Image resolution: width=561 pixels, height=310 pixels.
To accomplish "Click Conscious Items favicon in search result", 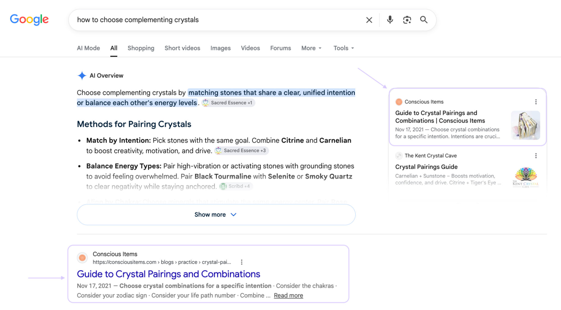I will [82, 258].
